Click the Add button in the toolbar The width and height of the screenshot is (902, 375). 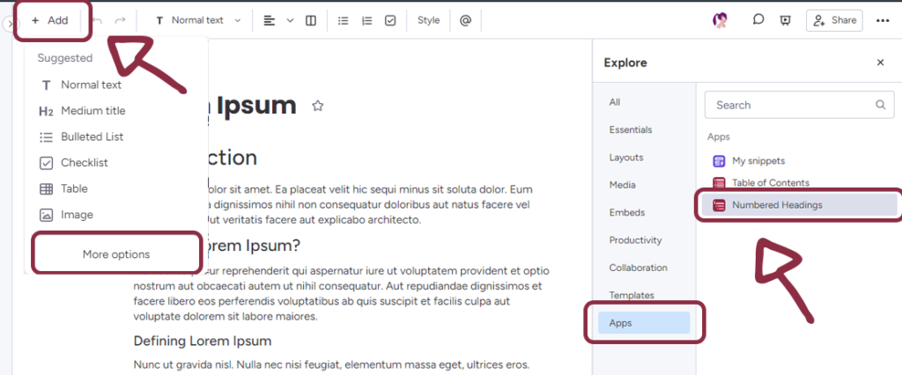[50, 20]
